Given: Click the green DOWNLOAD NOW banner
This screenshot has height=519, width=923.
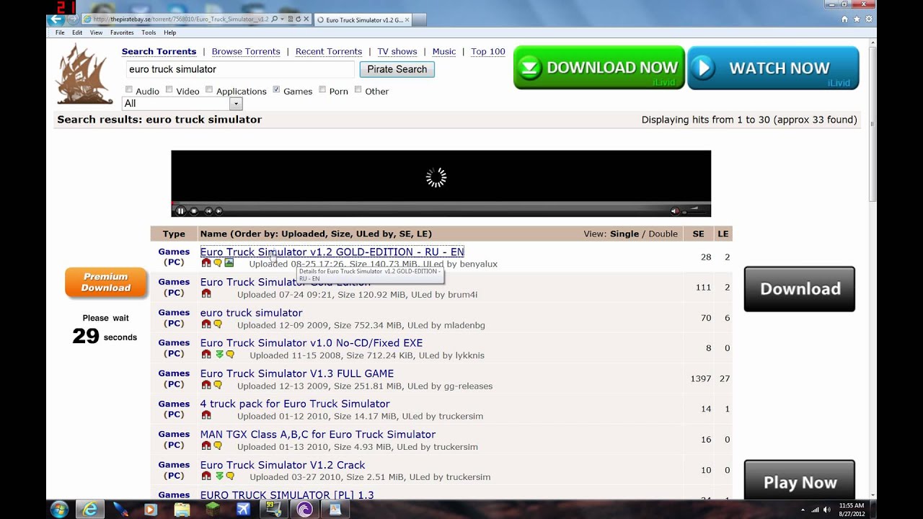Looking at the screenshot, I should (599, 68).
